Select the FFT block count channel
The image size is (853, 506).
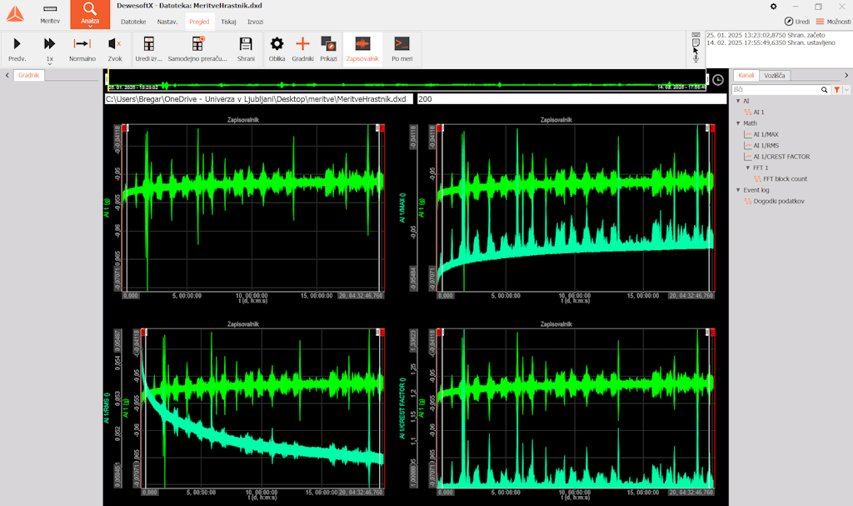(x=785, y=179)
